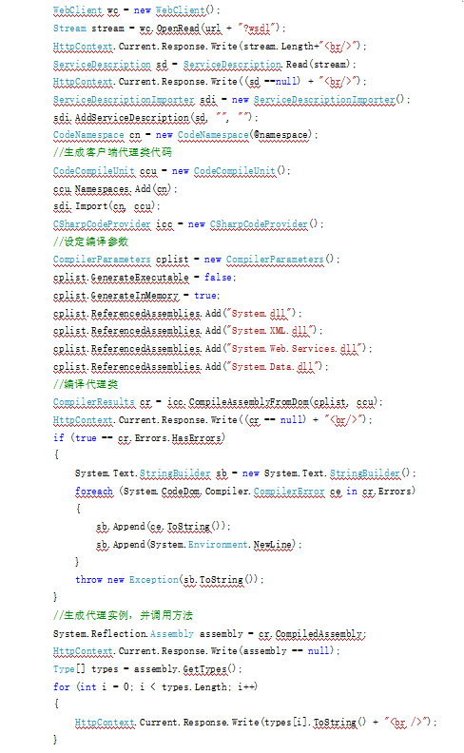Click the foreach line over 'cr.Errors'

click(245, 491)
